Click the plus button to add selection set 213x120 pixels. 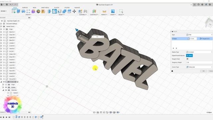coord(173,48)
